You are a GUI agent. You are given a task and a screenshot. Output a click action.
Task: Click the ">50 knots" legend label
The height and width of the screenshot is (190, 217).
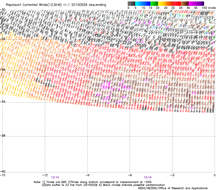(208, 8)
